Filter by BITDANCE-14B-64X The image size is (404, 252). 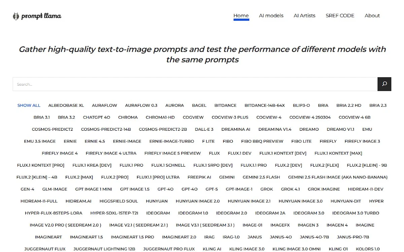pos(265,105)
